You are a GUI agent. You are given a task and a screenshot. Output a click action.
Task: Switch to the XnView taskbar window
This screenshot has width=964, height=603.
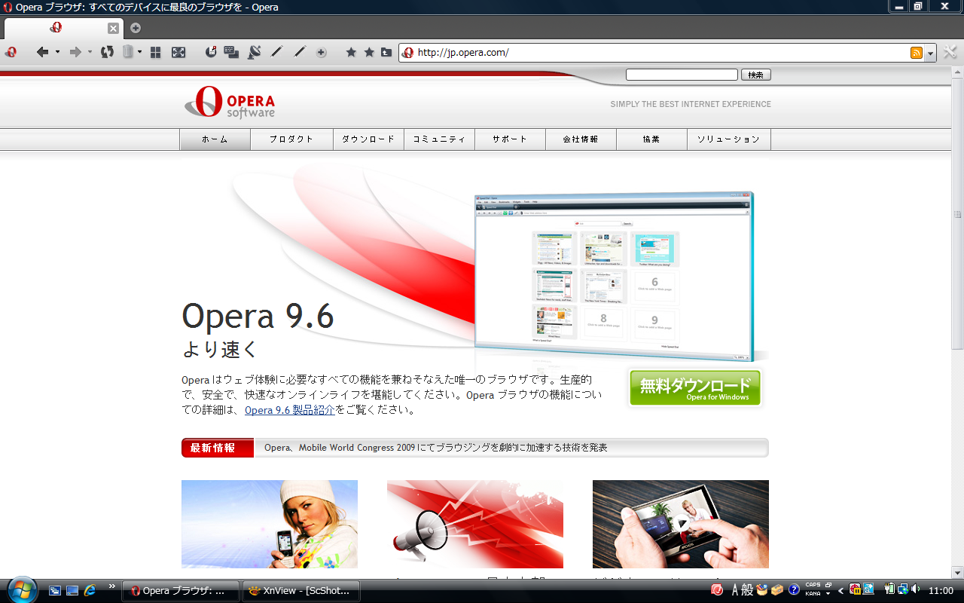coord(301,591)
